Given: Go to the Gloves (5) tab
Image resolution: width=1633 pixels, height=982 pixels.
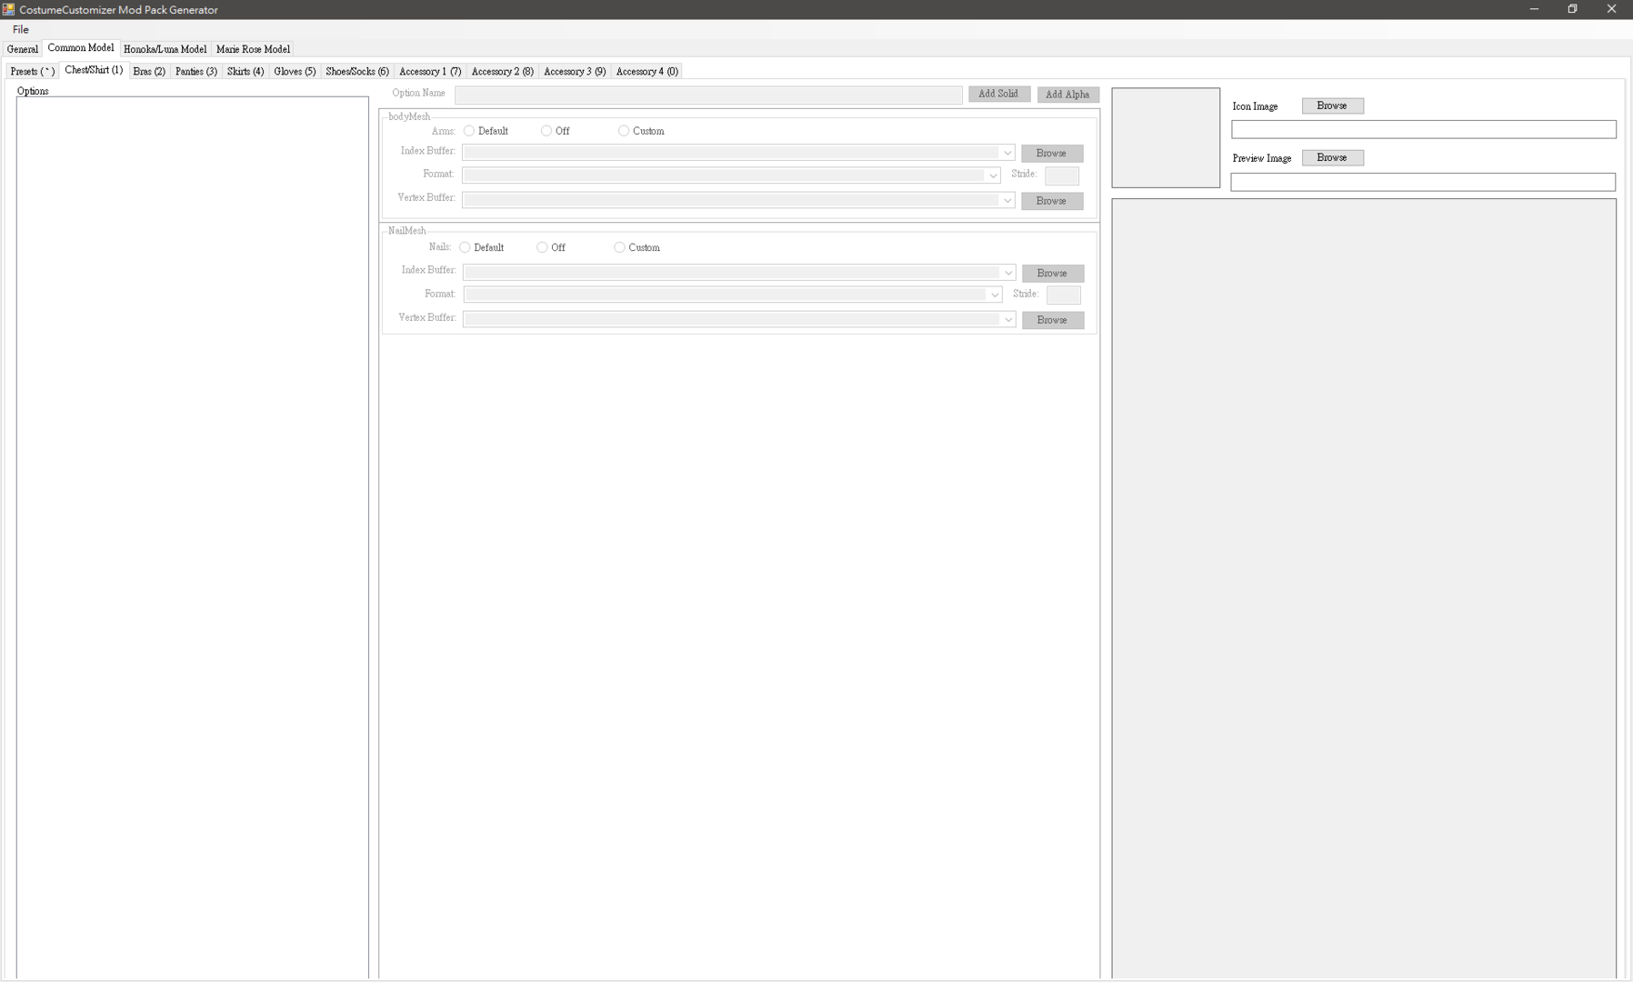Looking at the screenshot, I should (295, 71).
